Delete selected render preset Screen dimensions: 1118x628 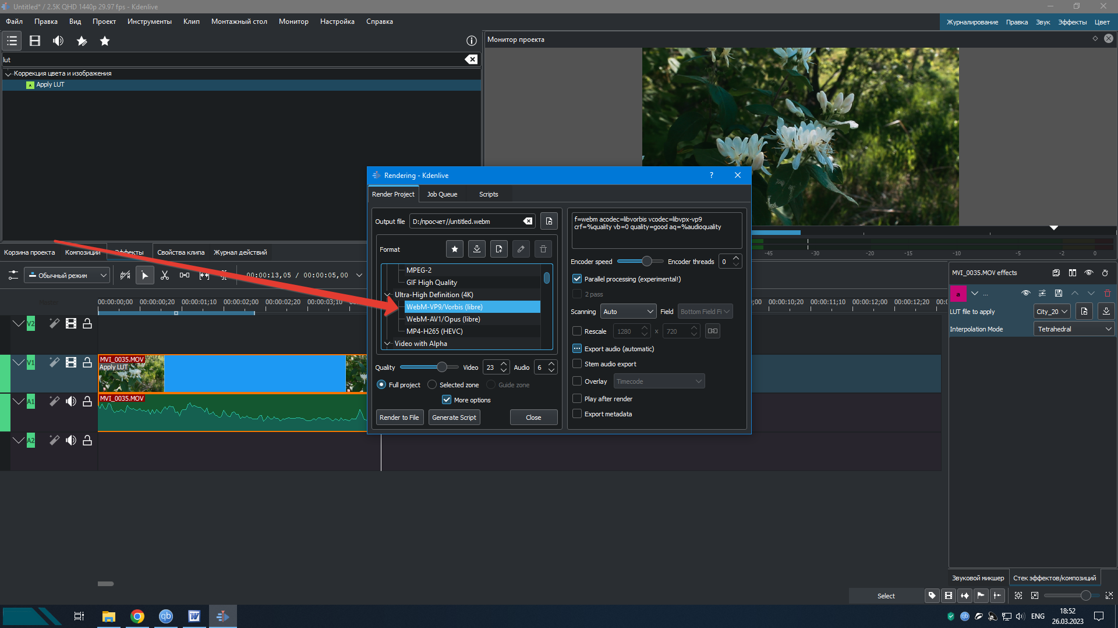pos(543,249)
